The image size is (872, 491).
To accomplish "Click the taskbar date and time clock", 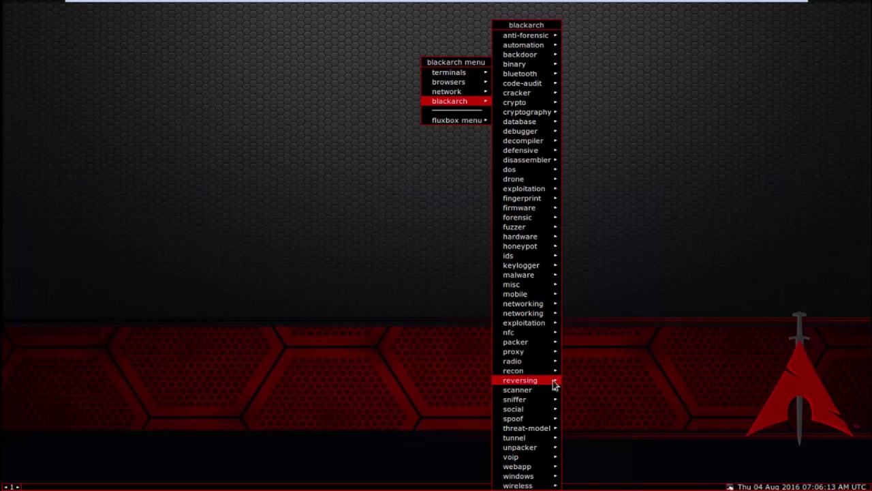I will 802,487.
